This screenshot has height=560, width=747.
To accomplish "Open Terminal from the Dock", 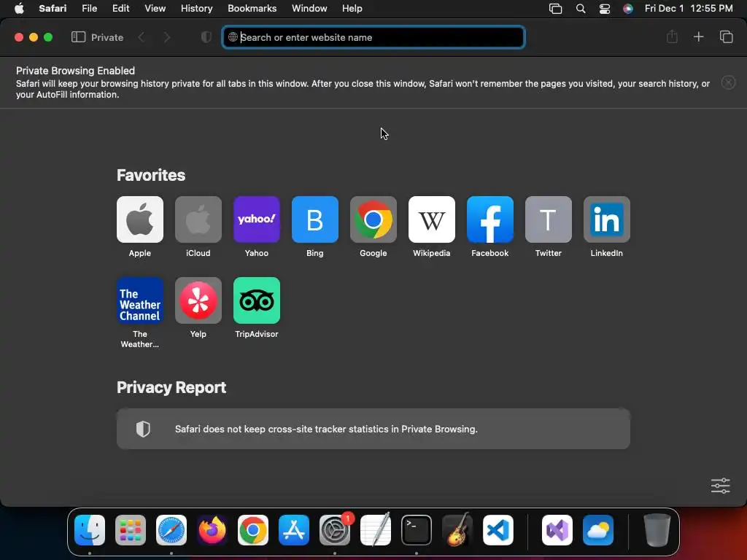I will tap(417, 530).
